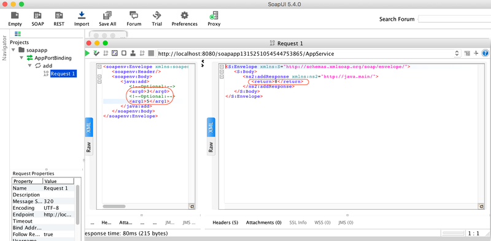Click the list view icon above Projects
The width and height of the screenshot is (491, 241).
(18, 34)
